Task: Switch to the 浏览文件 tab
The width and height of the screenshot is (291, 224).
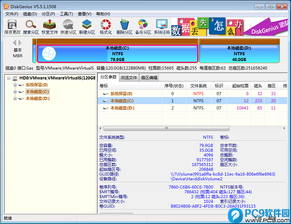Action: [x=129, y=78]
